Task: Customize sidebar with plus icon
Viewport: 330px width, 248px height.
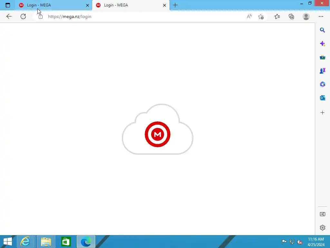Action: [322, 113]
